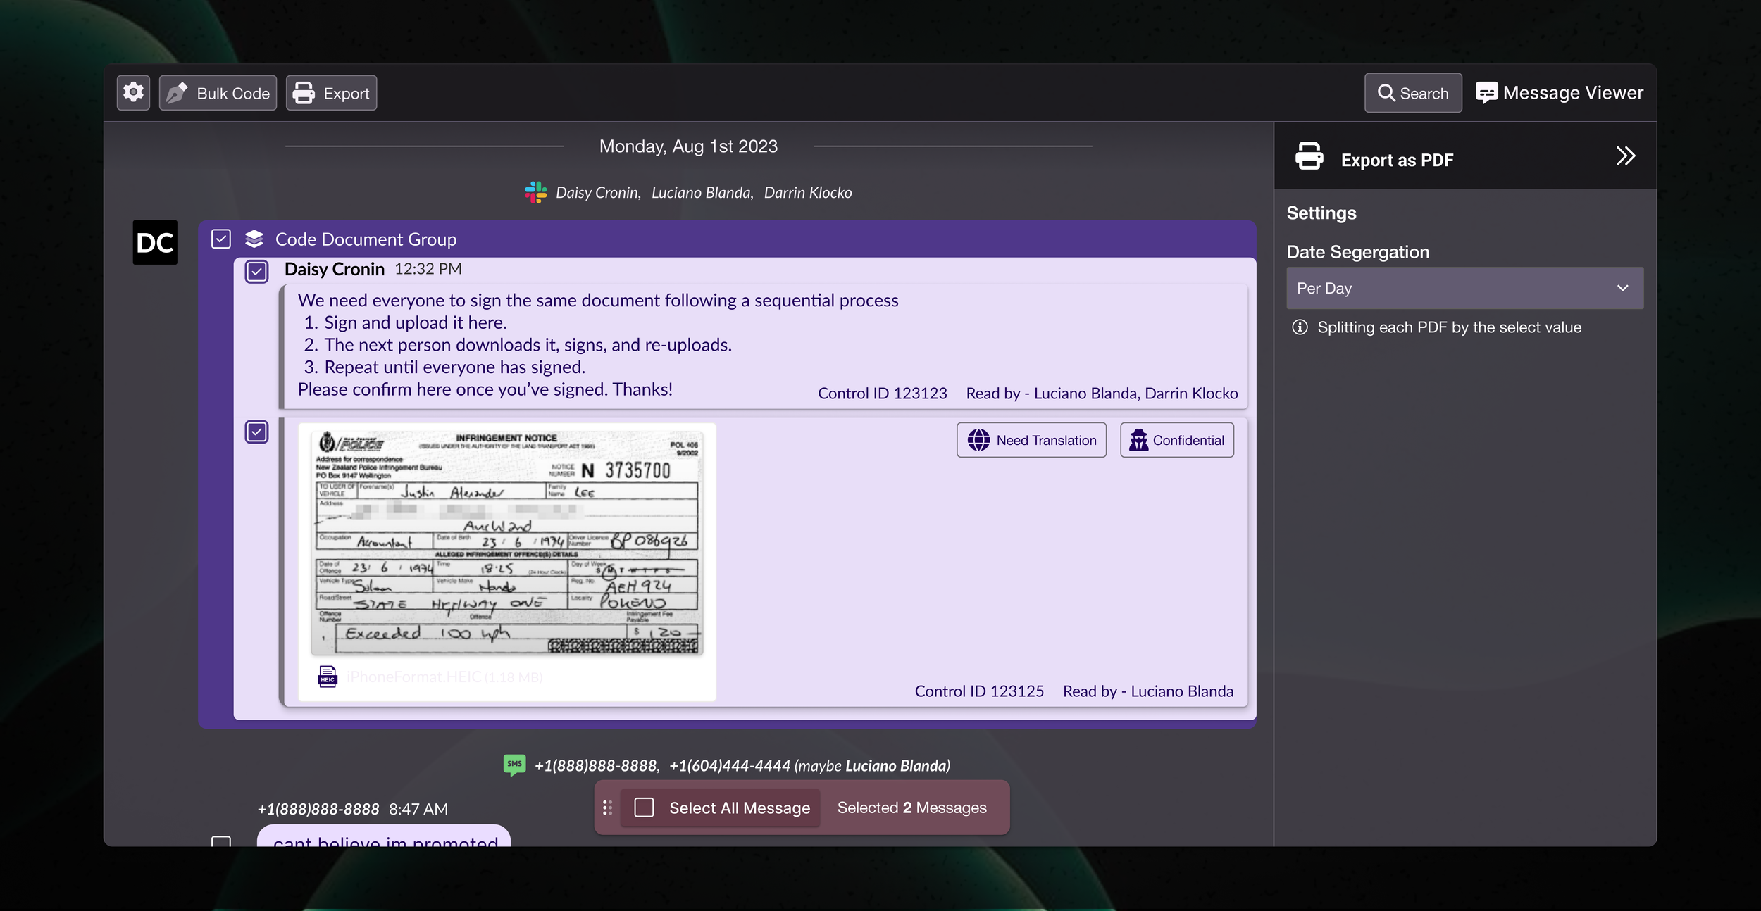
Task: Click the magnifier icon in Search
Action: 1386,93
